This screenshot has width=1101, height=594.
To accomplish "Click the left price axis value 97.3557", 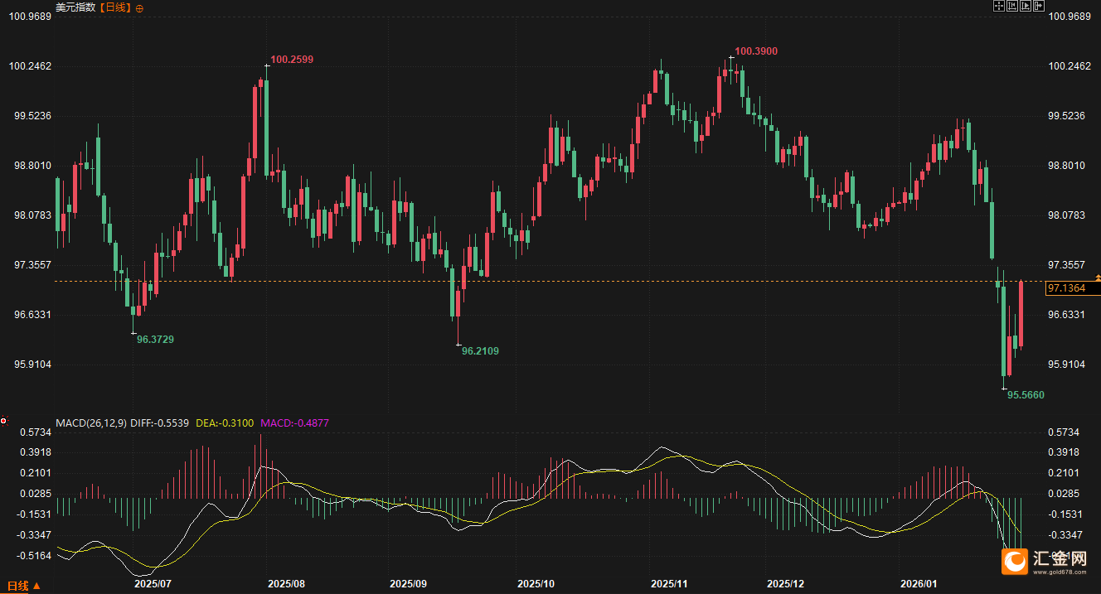I will point(33,265).
